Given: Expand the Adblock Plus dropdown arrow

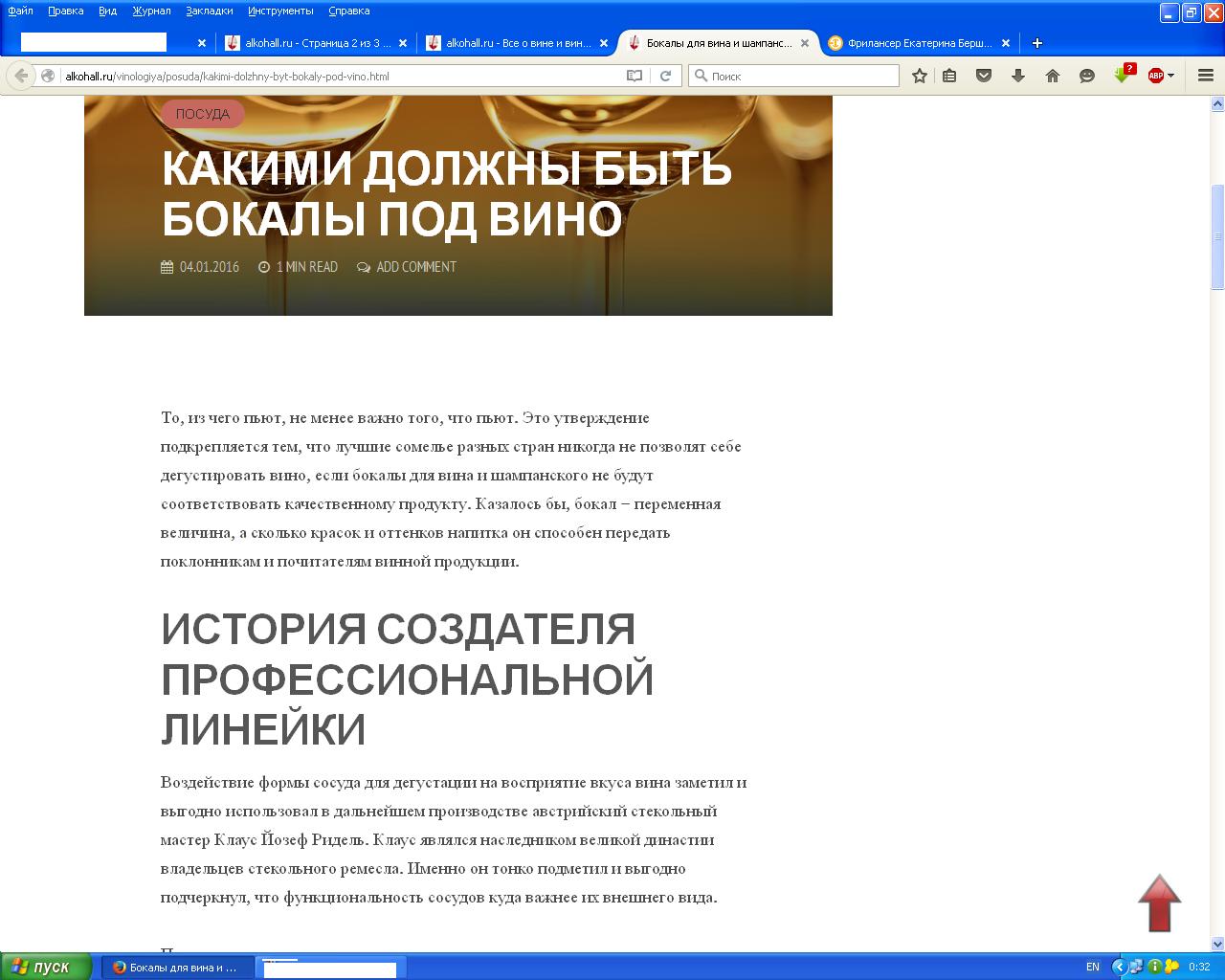Looking at the screenshot, I should point(1171,76).
